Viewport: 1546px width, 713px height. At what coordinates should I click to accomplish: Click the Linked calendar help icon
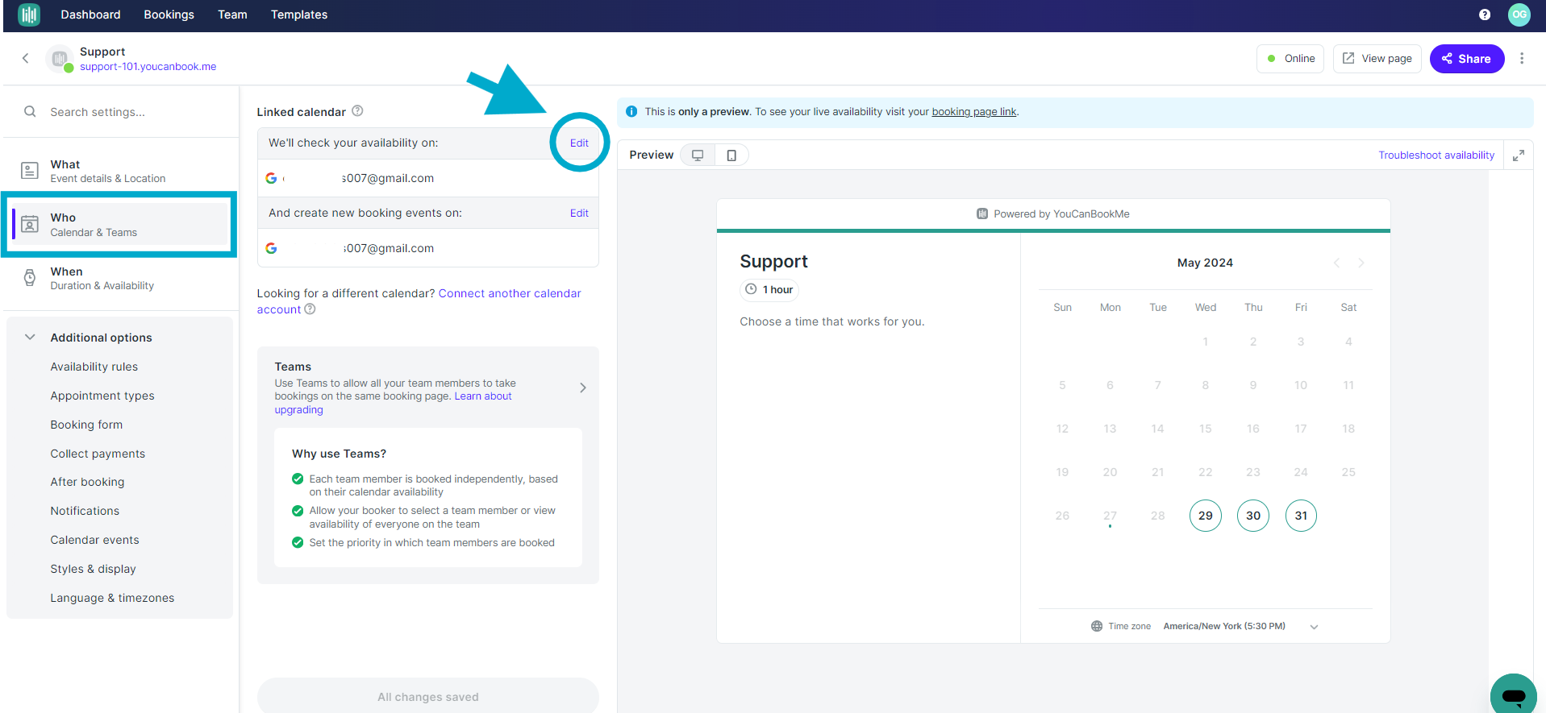click(x=357, y=111)
